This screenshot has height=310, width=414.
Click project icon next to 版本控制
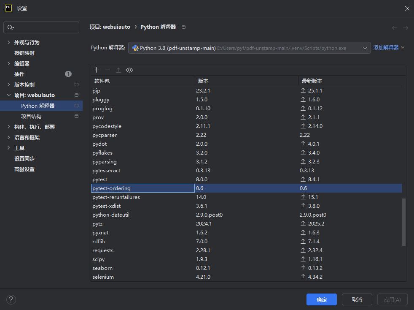[77, 84]
